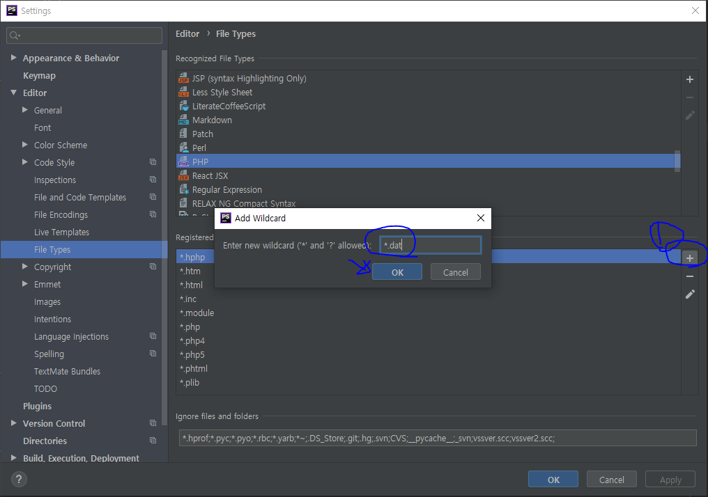Viewport: 708px width, 497px height.
Task: Click the project-level icon beside File and Code Templates
Action: [x=153, y=197]
